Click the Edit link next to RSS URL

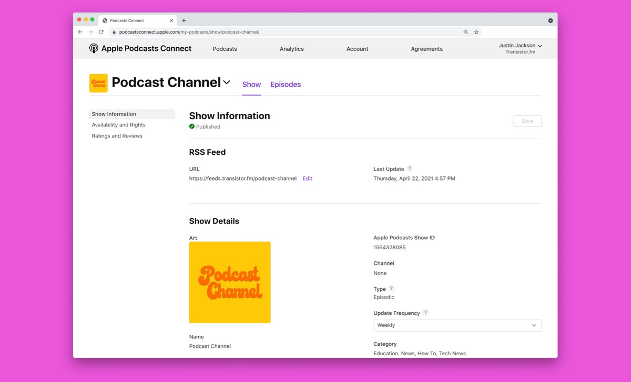click(307, 178)
